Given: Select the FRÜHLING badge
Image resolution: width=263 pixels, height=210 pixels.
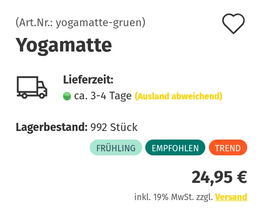Looking at the screenshot, I should (116, 148).
